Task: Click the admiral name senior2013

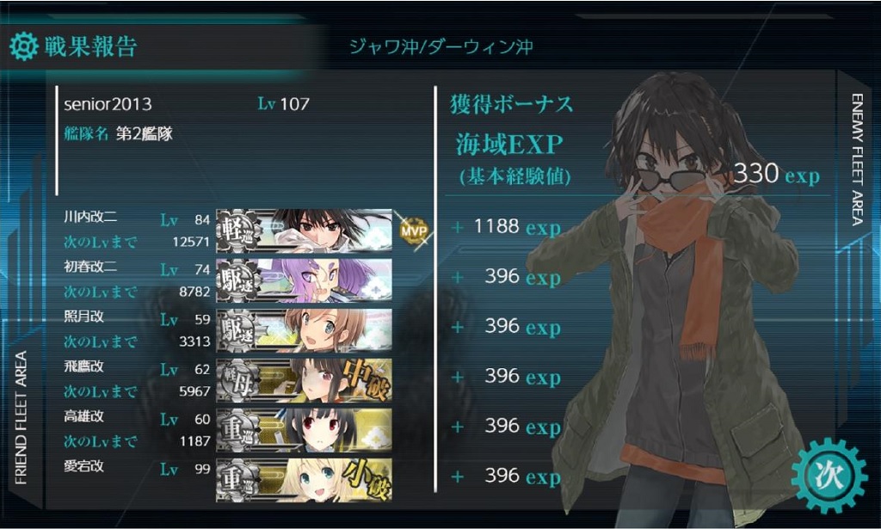Action: pos(108,104)
